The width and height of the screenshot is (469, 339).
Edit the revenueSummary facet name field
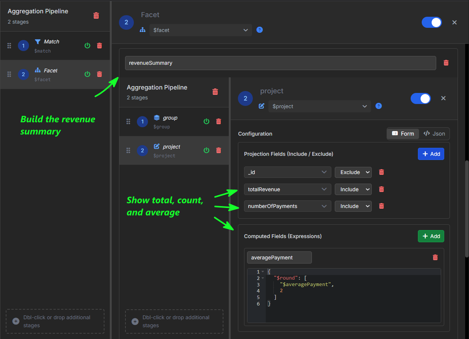[x=280, y=63]
